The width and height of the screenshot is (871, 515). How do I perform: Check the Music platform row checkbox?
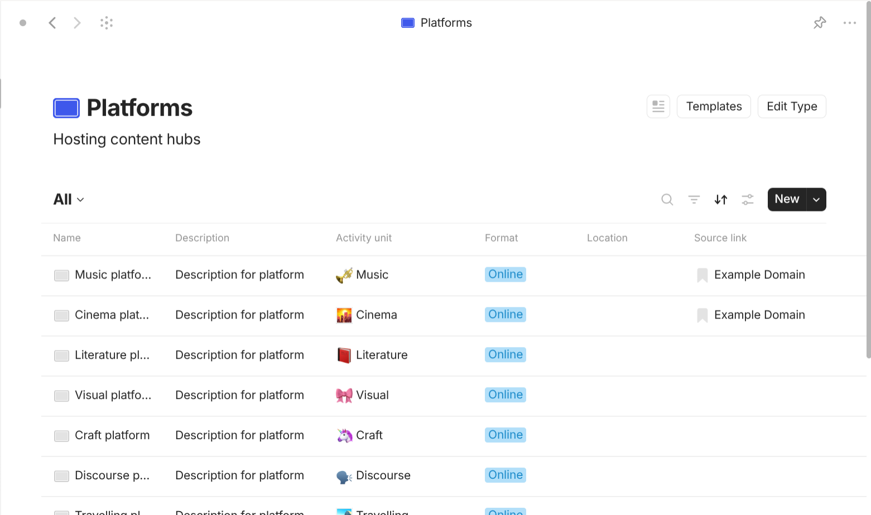tap(61, 275)
